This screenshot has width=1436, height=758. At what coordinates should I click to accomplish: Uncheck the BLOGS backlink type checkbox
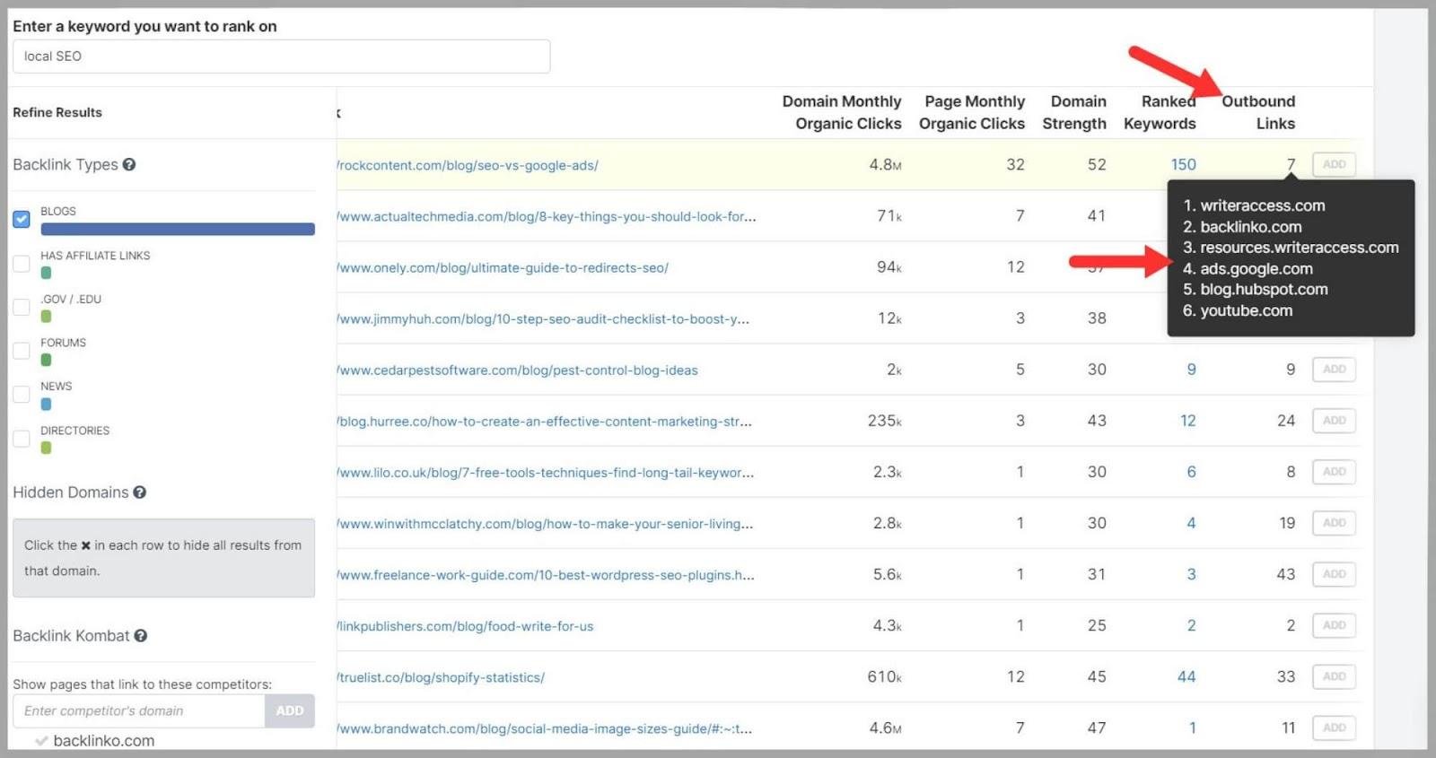point(22,219)
